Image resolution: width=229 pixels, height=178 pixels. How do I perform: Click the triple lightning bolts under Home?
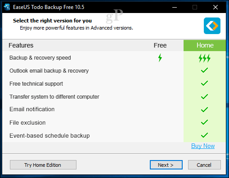205,58
